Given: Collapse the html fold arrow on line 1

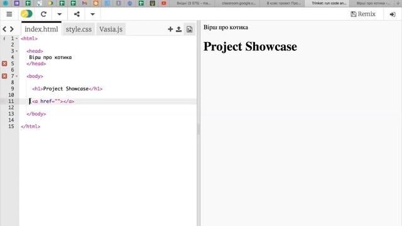Looking at the screenshot, I should [17, 39].
